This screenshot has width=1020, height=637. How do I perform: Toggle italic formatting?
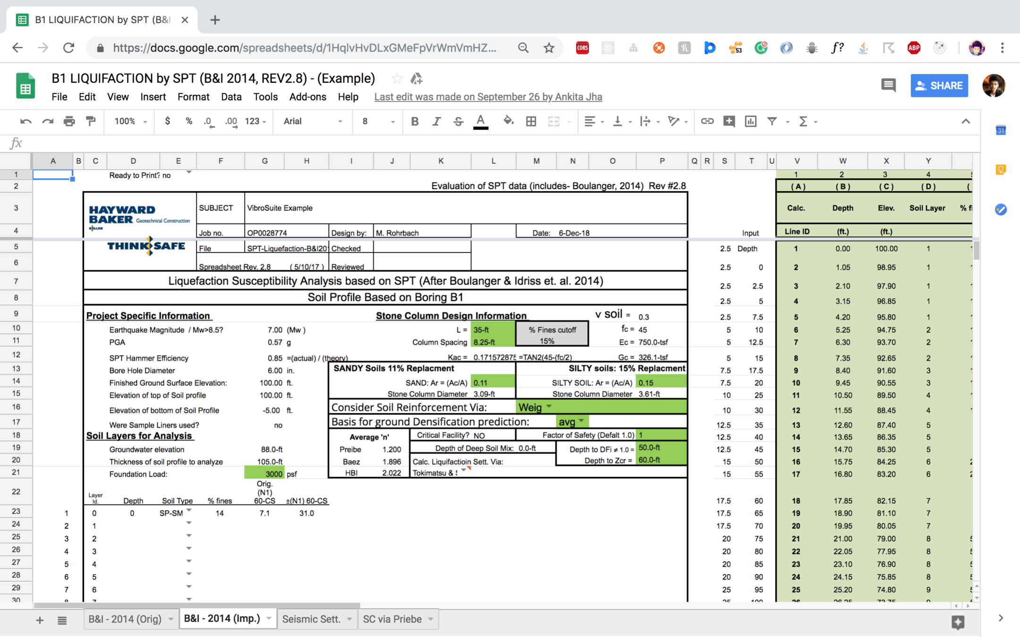tap(436, 121)
